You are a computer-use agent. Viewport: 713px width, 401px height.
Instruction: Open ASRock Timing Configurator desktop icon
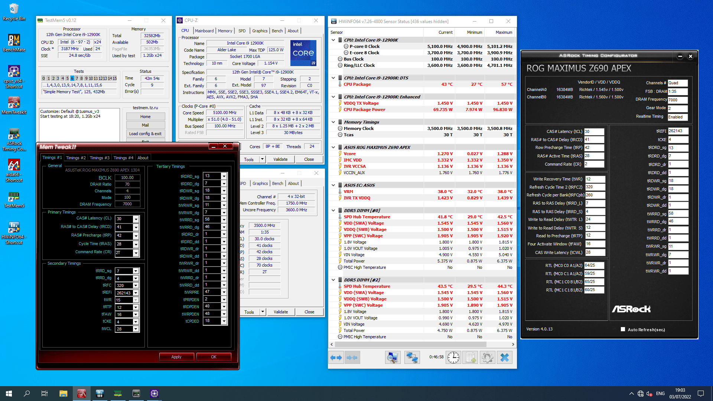(x=14, y=139)
